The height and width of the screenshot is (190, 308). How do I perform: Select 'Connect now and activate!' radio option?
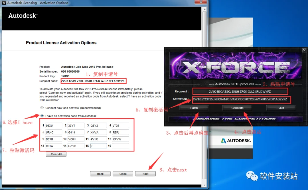(x=42, y=108)
